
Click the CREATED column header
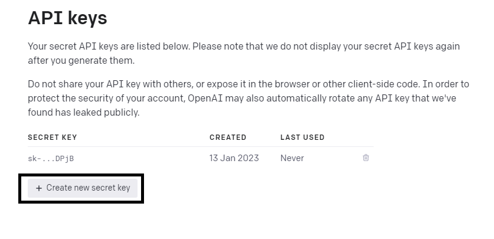228,137
